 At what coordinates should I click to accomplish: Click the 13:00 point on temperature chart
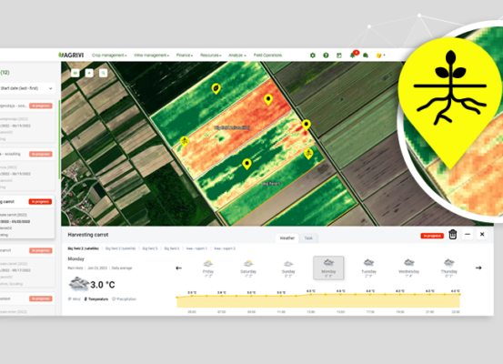tap(310, 294)
